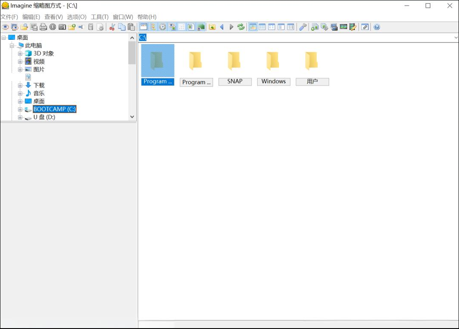Expand the 图片 tree node
Screen dimensions: 459x329
click(x=20, y=70)
